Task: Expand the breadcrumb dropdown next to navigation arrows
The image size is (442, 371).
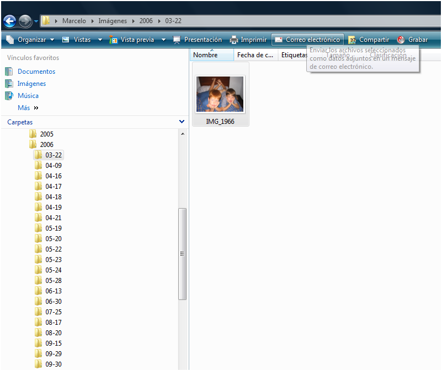Action: pyautogui.click(x=36, y=20)
